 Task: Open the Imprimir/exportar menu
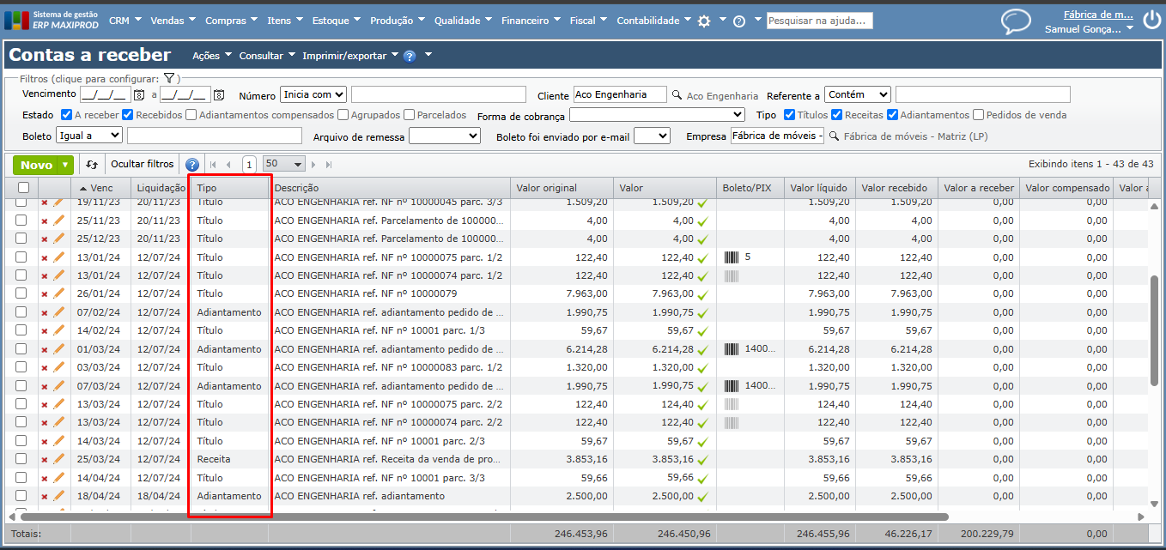tap(349, 56)
